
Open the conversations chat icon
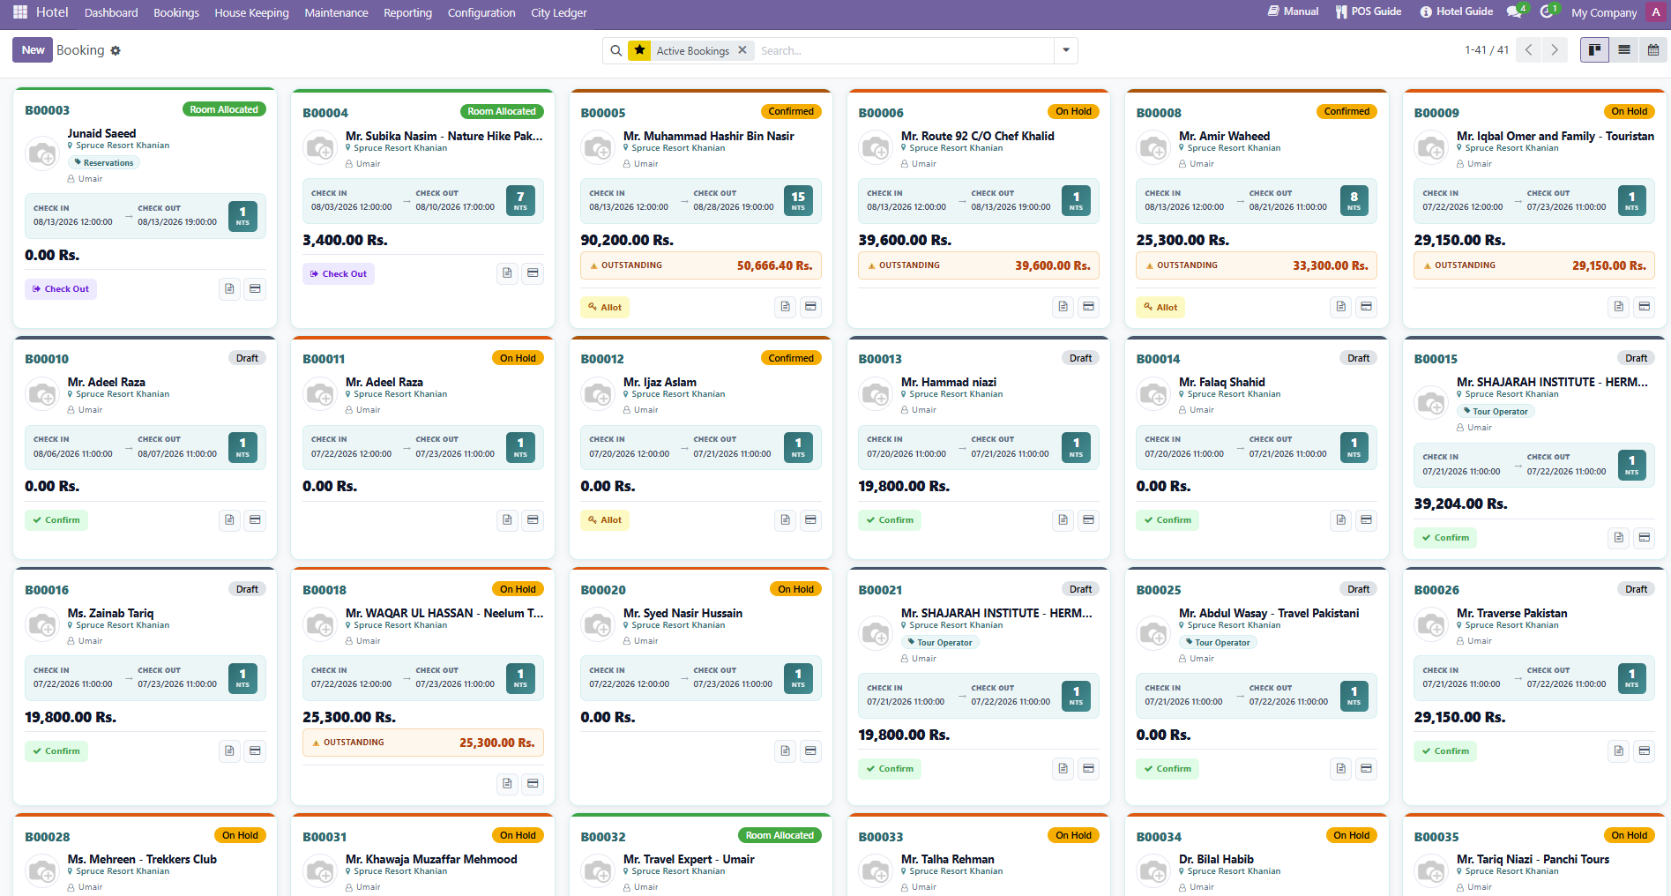click(x=1516, y=12)
